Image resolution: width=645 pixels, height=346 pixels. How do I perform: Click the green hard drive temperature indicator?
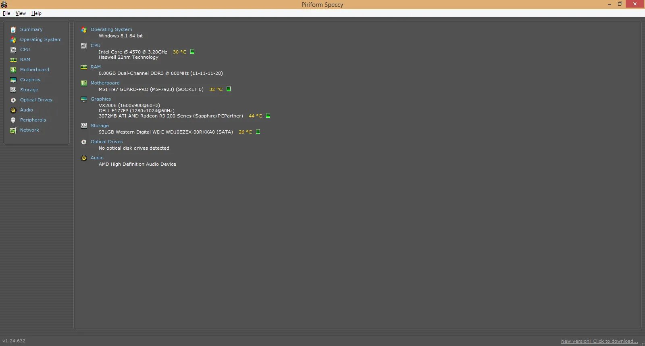pyautogui.click(x=258, y=132)
